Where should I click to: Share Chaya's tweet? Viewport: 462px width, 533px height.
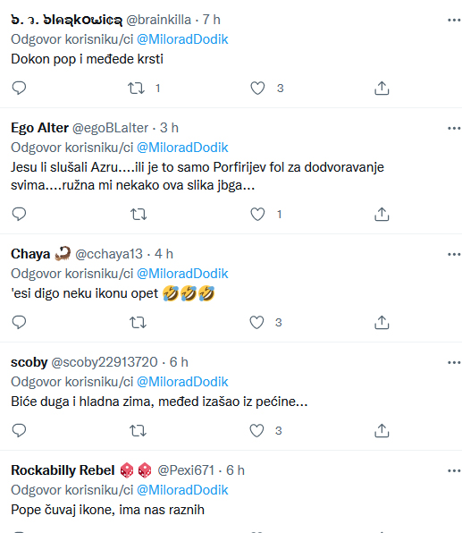[382, 322]
